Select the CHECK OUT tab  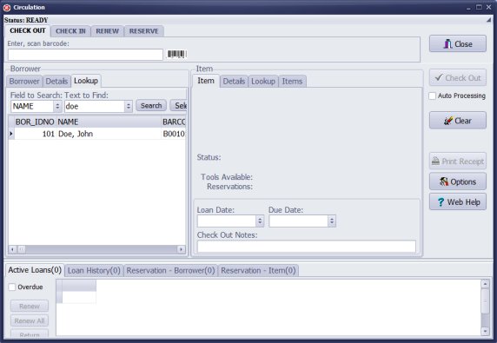(28, 30)
